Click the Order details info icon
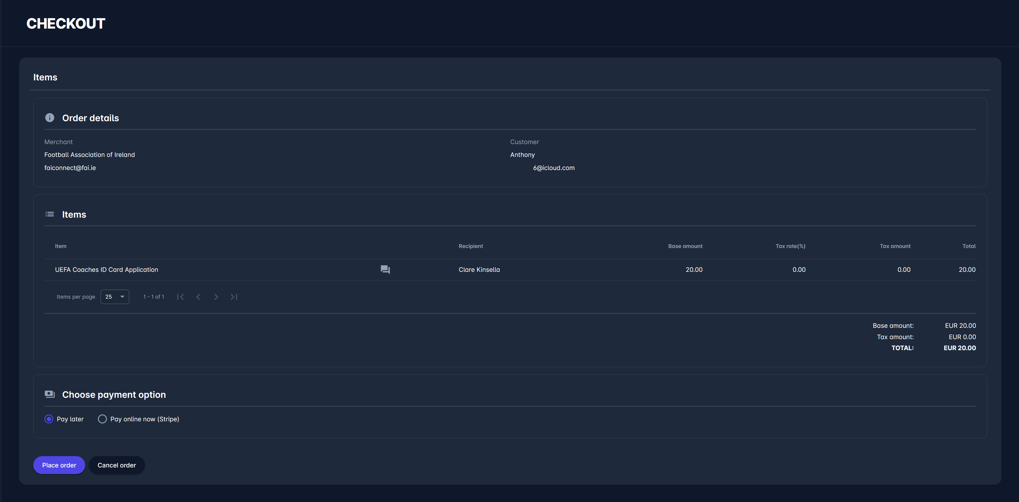This screenshot has width=1019, height=502. click(x=49, y=118)
